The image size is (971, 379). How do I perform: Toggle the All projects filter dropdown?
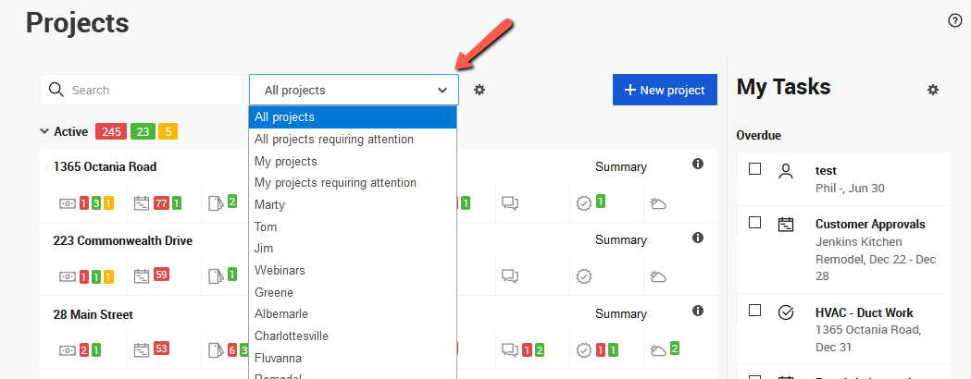(x=354, y=90)
